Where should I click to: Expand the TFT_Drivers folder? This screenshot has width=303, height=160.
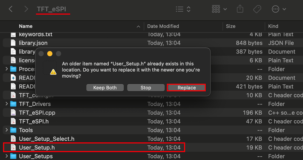[6, 104]
